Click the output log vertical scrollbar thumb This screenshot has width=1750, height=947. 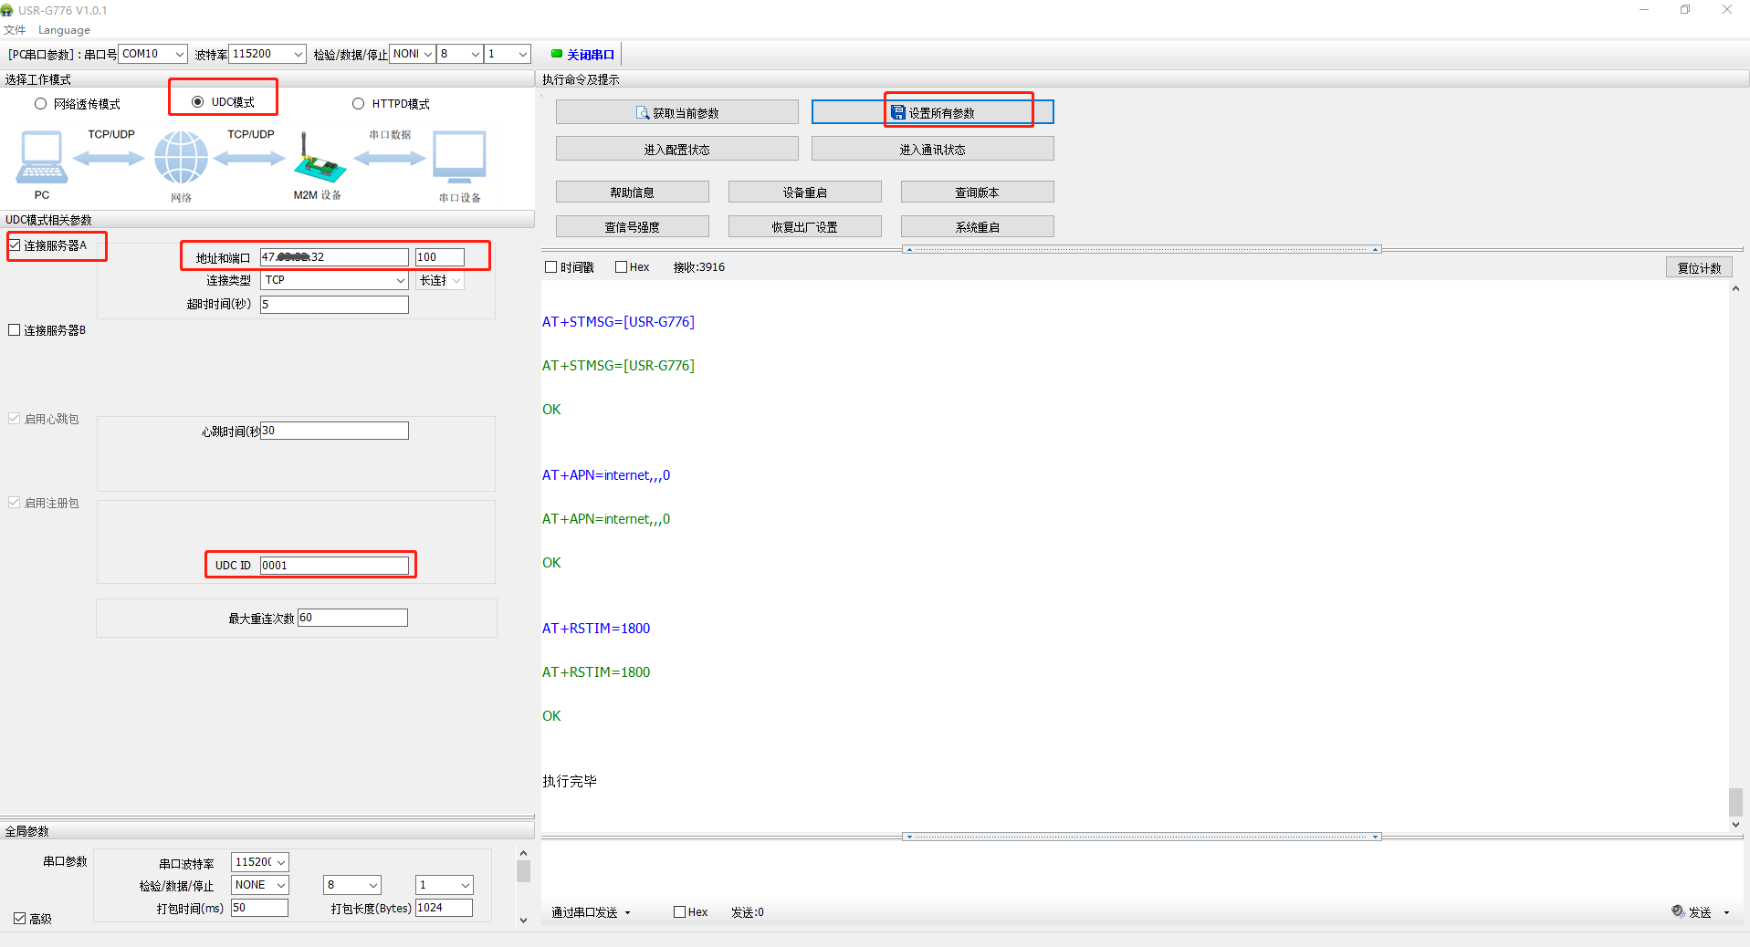(x=1735, y=802)
